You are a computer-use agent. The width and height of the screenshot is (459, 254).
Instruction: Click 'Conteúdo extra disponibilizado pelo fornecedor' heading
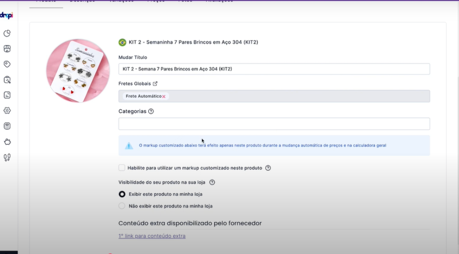click(190, 223)
